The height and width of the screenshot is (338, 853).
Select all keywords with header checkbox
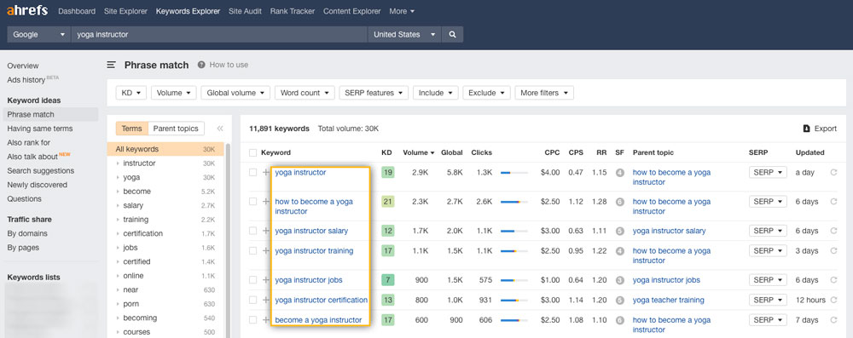(x=252, y=152)
